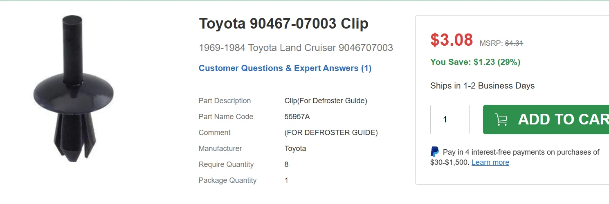Click the Toyota 90467-07003 Clip title
Viewport: 609px width, 204px height.
click(x=283, y=24)
